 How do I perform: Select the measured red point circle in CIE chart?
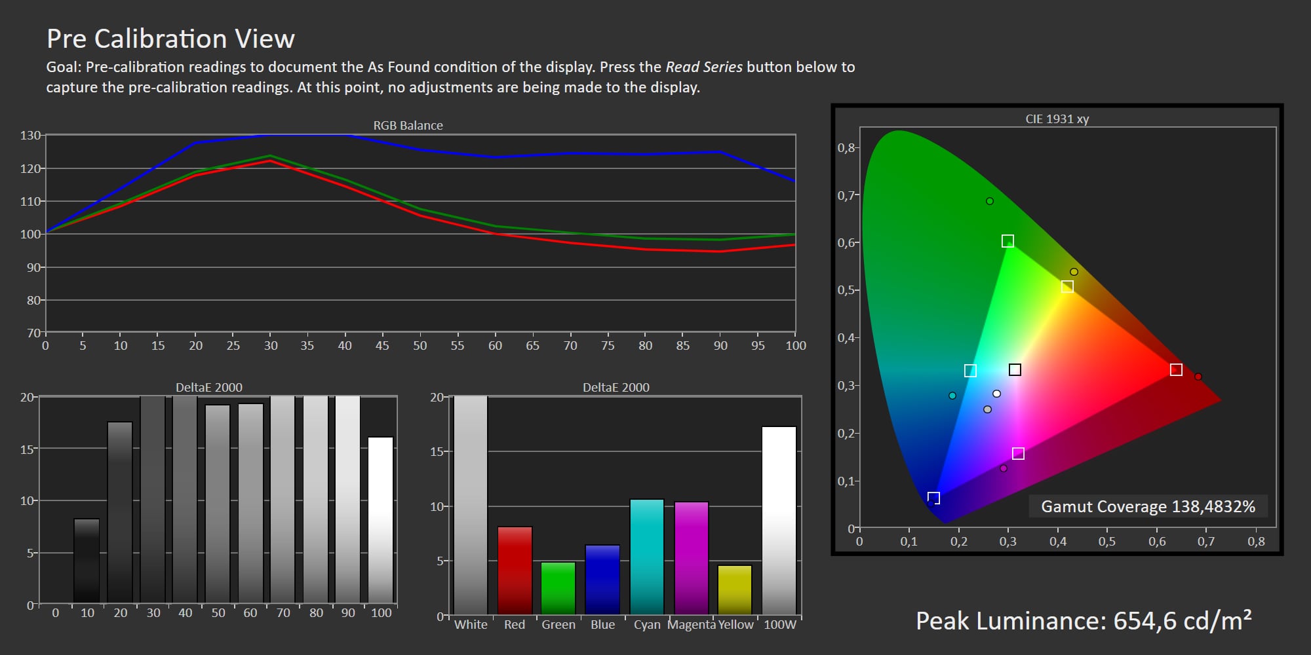(1198, 377)
